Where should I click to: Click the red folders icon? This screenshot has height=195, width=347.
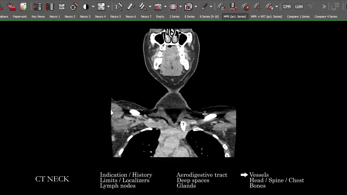click(x=11, y=7)
